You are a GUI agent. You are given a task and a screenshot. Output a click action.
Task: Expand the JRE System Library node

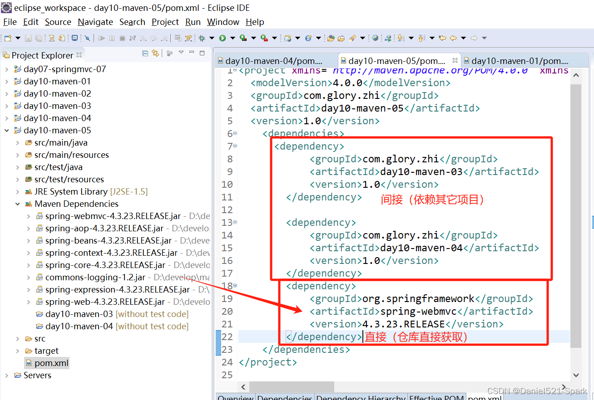17,192
